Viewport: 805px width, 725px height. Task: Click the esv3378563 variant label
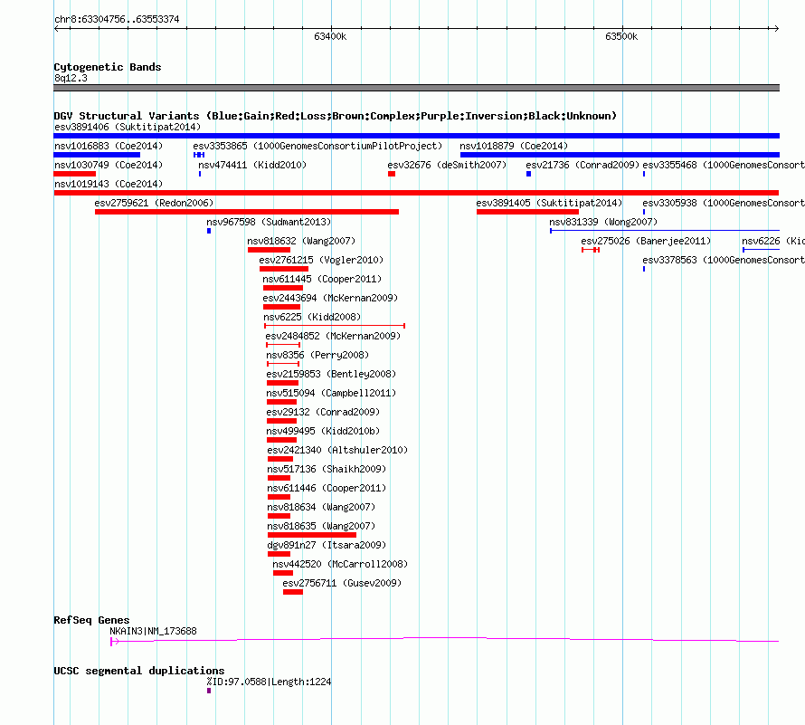724,260
